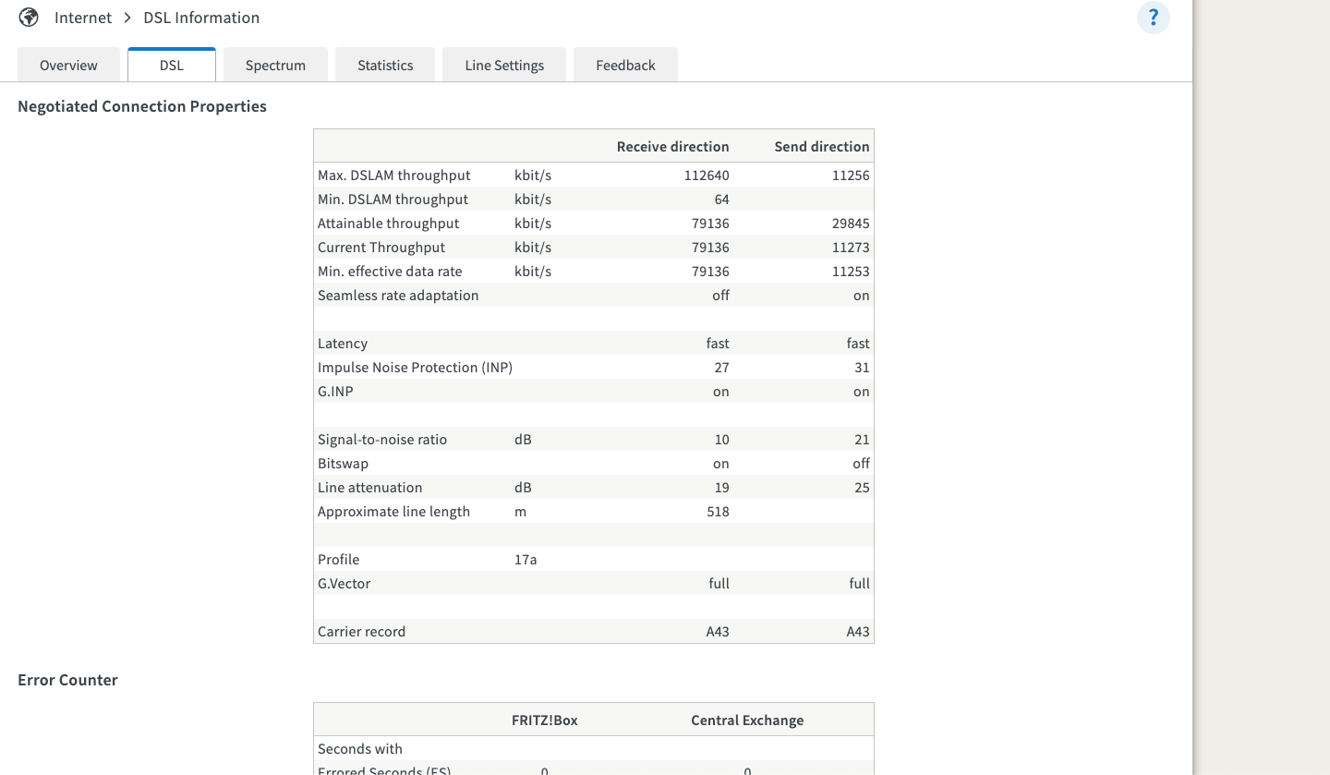Viewport: 1330px width, 775px height.
Task: Click the DSL Information breadcrumb text
Action: tap(201, 18)
